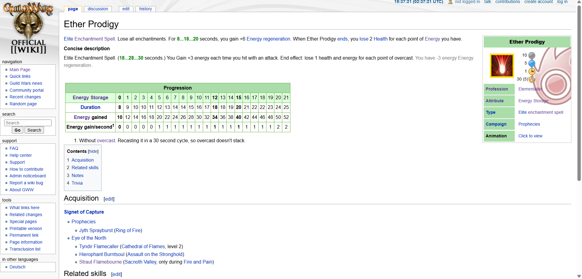Hide the Contents table

pos(93,151)
